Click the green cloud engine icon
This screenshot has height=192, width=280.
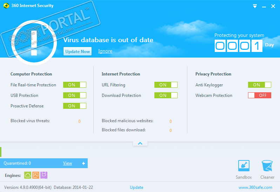[28, 175]
